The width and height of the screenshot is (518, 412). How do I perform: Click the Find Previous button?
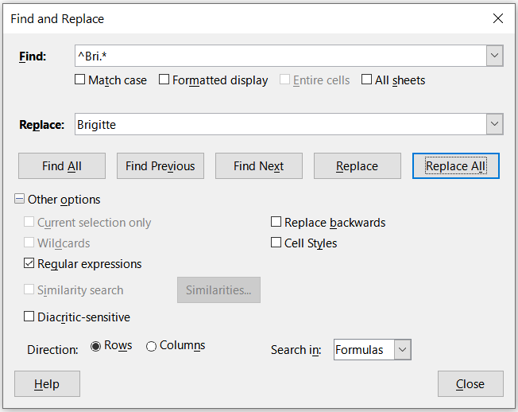(x=160, y=166)
